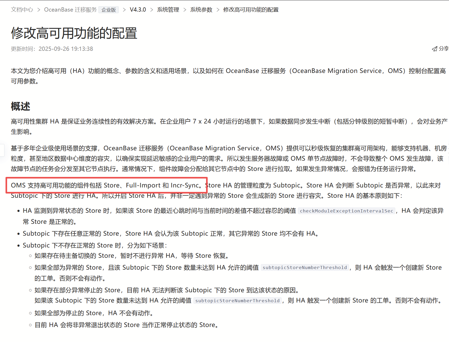Click the 分享 share label
The height and width of the screenshot is (342, 449).
point(443,49)
